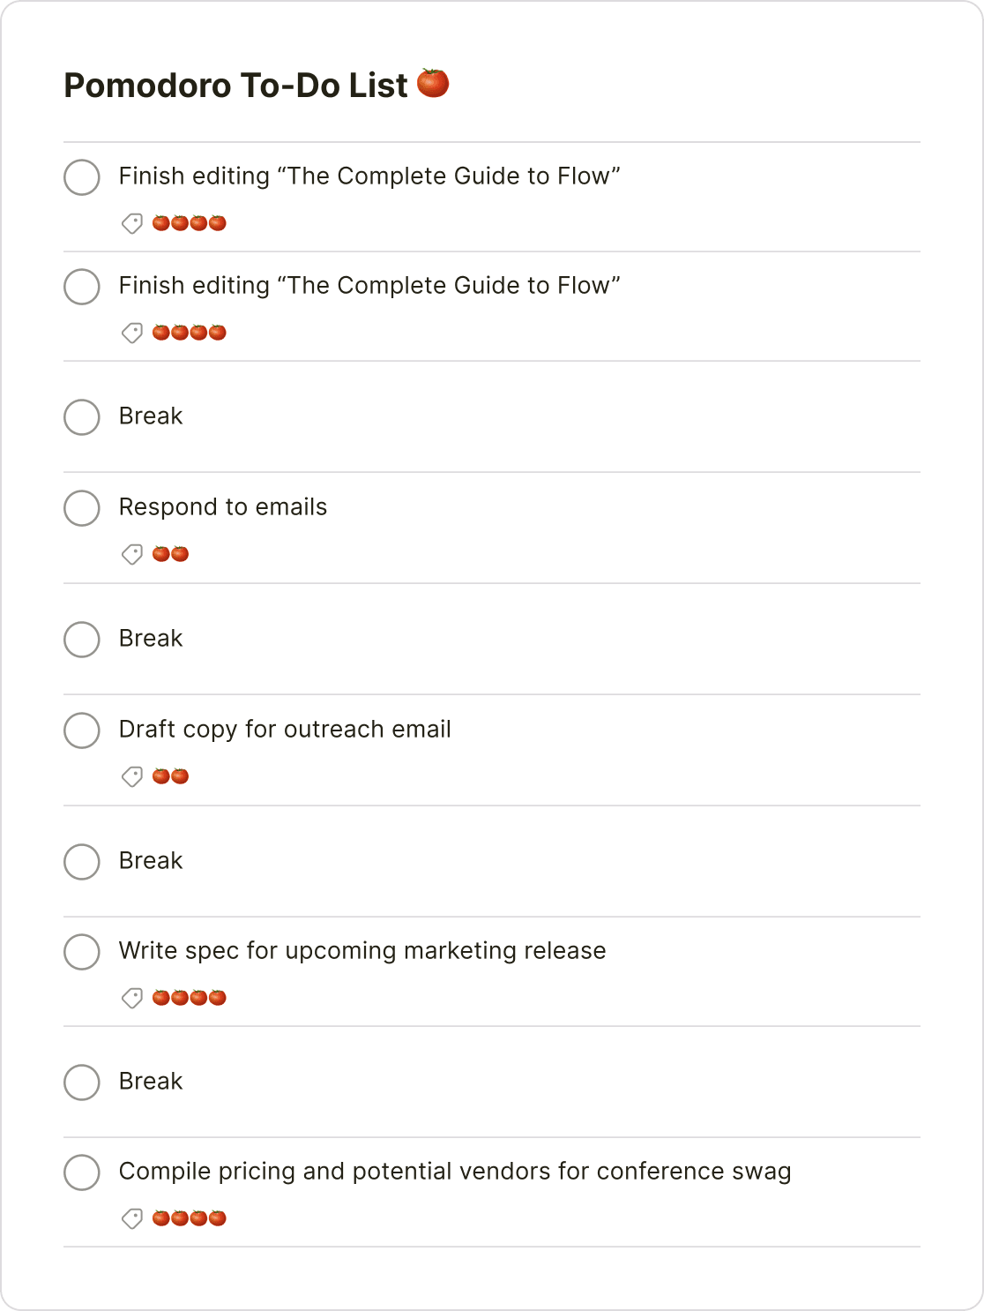984x1311 pixels.
Task: Check off "Respond to emails"
Action: tap(82, 508)
